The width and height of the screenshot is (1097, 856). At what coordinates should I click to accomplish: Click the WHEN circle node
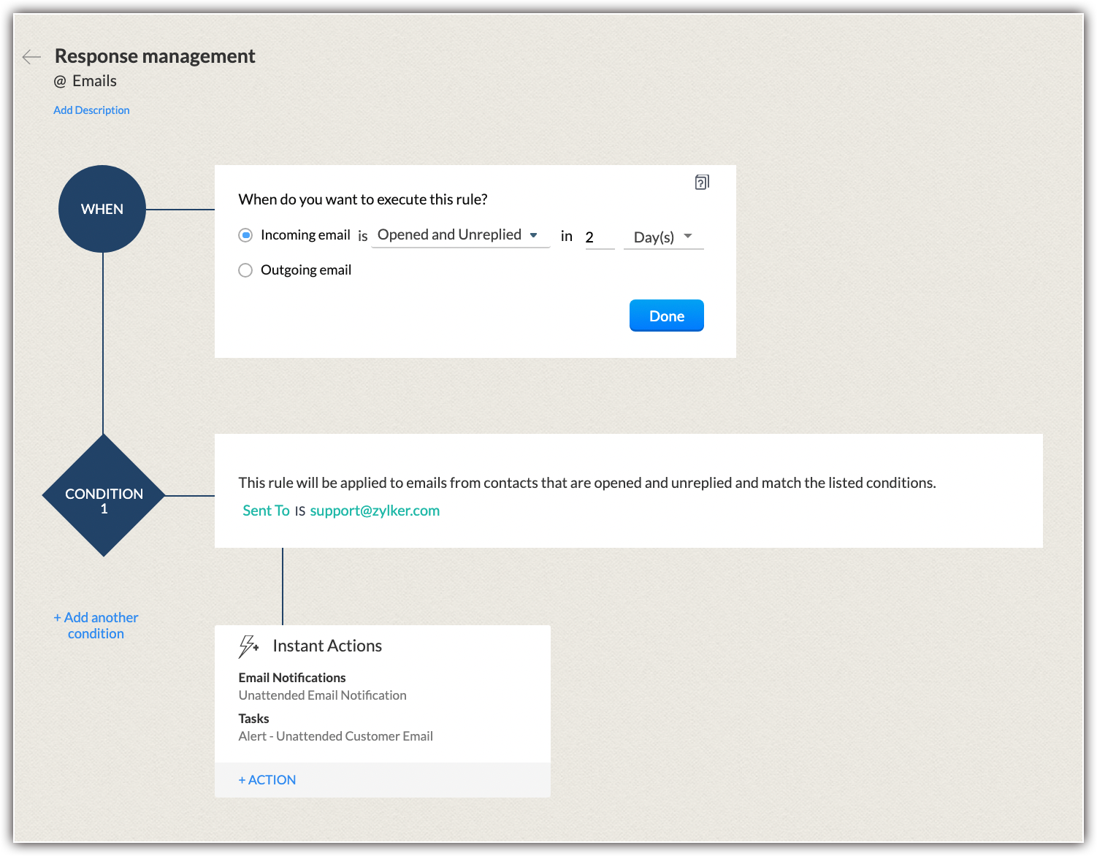click(102, 209)
